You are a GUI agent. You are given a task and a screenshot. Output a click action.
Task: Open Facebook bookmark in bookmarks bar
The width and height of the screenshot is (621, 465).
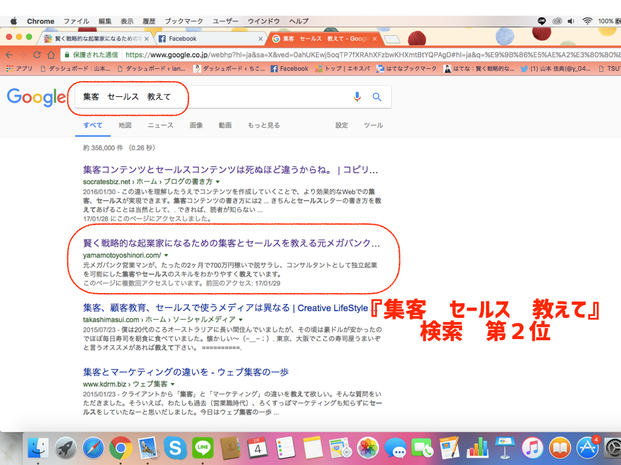click(x=289, y=69)
